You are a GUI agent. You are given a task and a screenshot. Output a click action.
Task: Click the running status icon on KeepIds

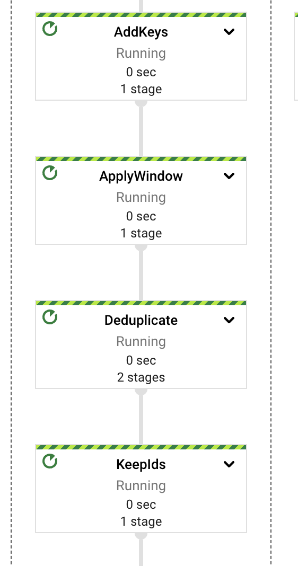tap(50, 461)
